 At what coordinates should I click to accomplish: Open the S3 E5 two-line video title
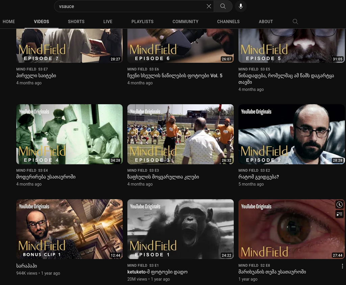pos(286,79)
